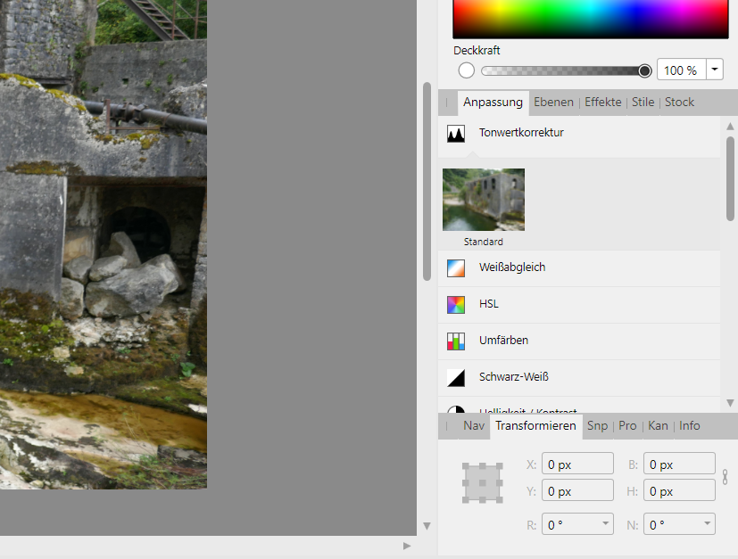This screenshot has height=559, width=738.
Task: Click the Deckkraft opacity slider handle
Action: 645,70
